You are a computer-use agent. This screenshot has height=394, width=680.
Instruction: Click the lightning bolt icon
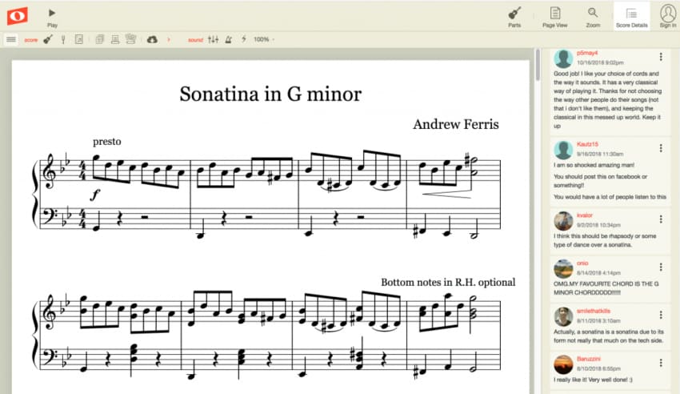pos(243,39)
